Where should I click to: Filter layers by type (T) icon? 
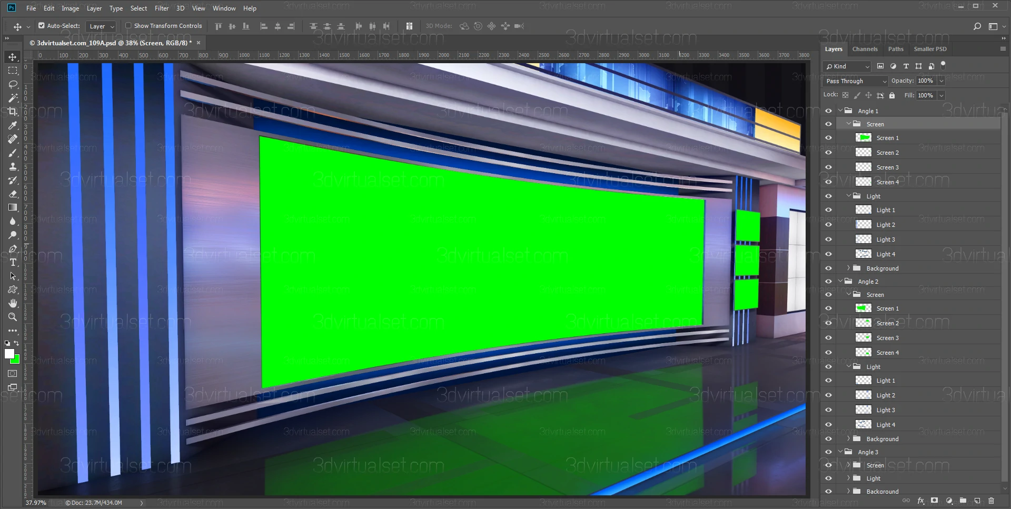[x=906, y=66]
